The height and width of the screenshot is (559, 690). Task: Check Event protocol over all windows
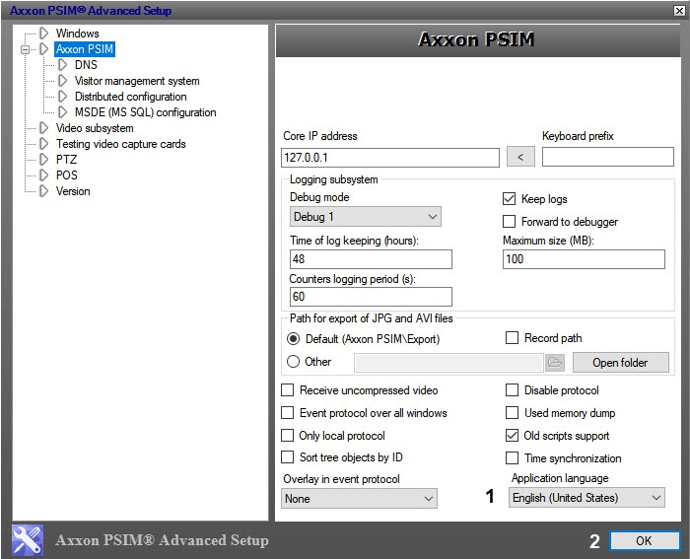288,413
